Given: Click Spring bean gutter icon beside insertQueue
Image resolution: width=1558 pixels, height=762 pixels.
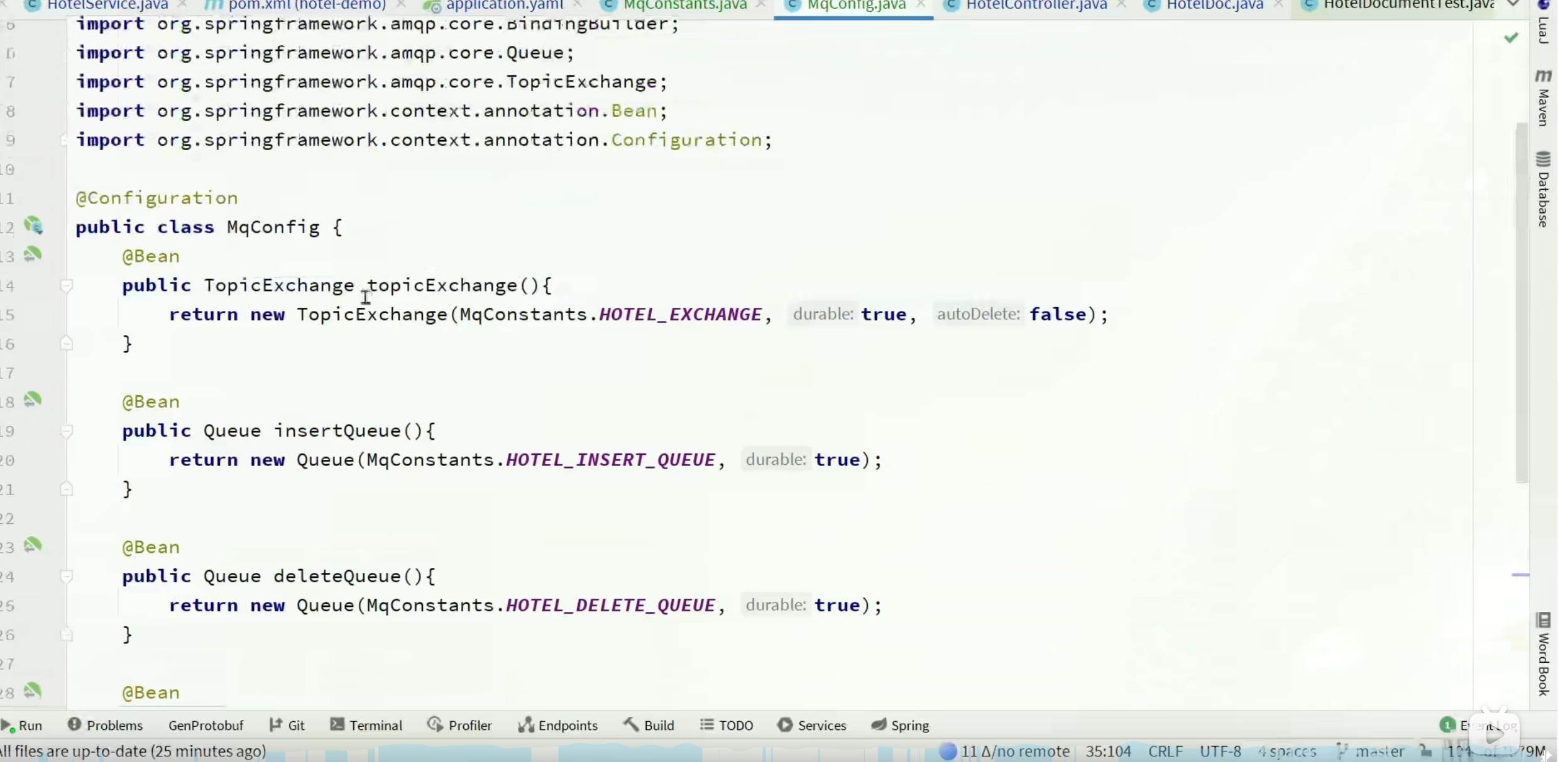Looking at the screenshot, I should [33, 400].
